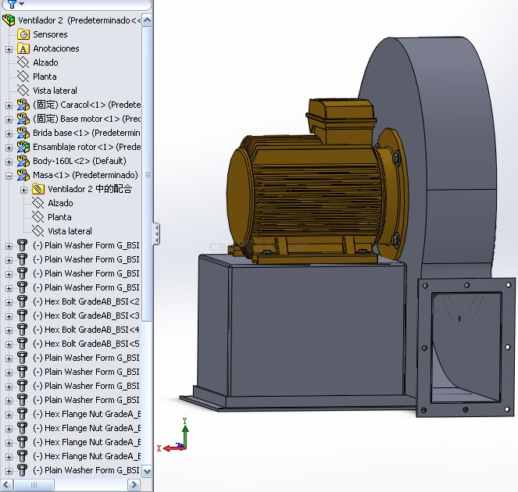Click the Sensores folder icon
This screenshot has height=492, width=518.
tap(23, 34)
